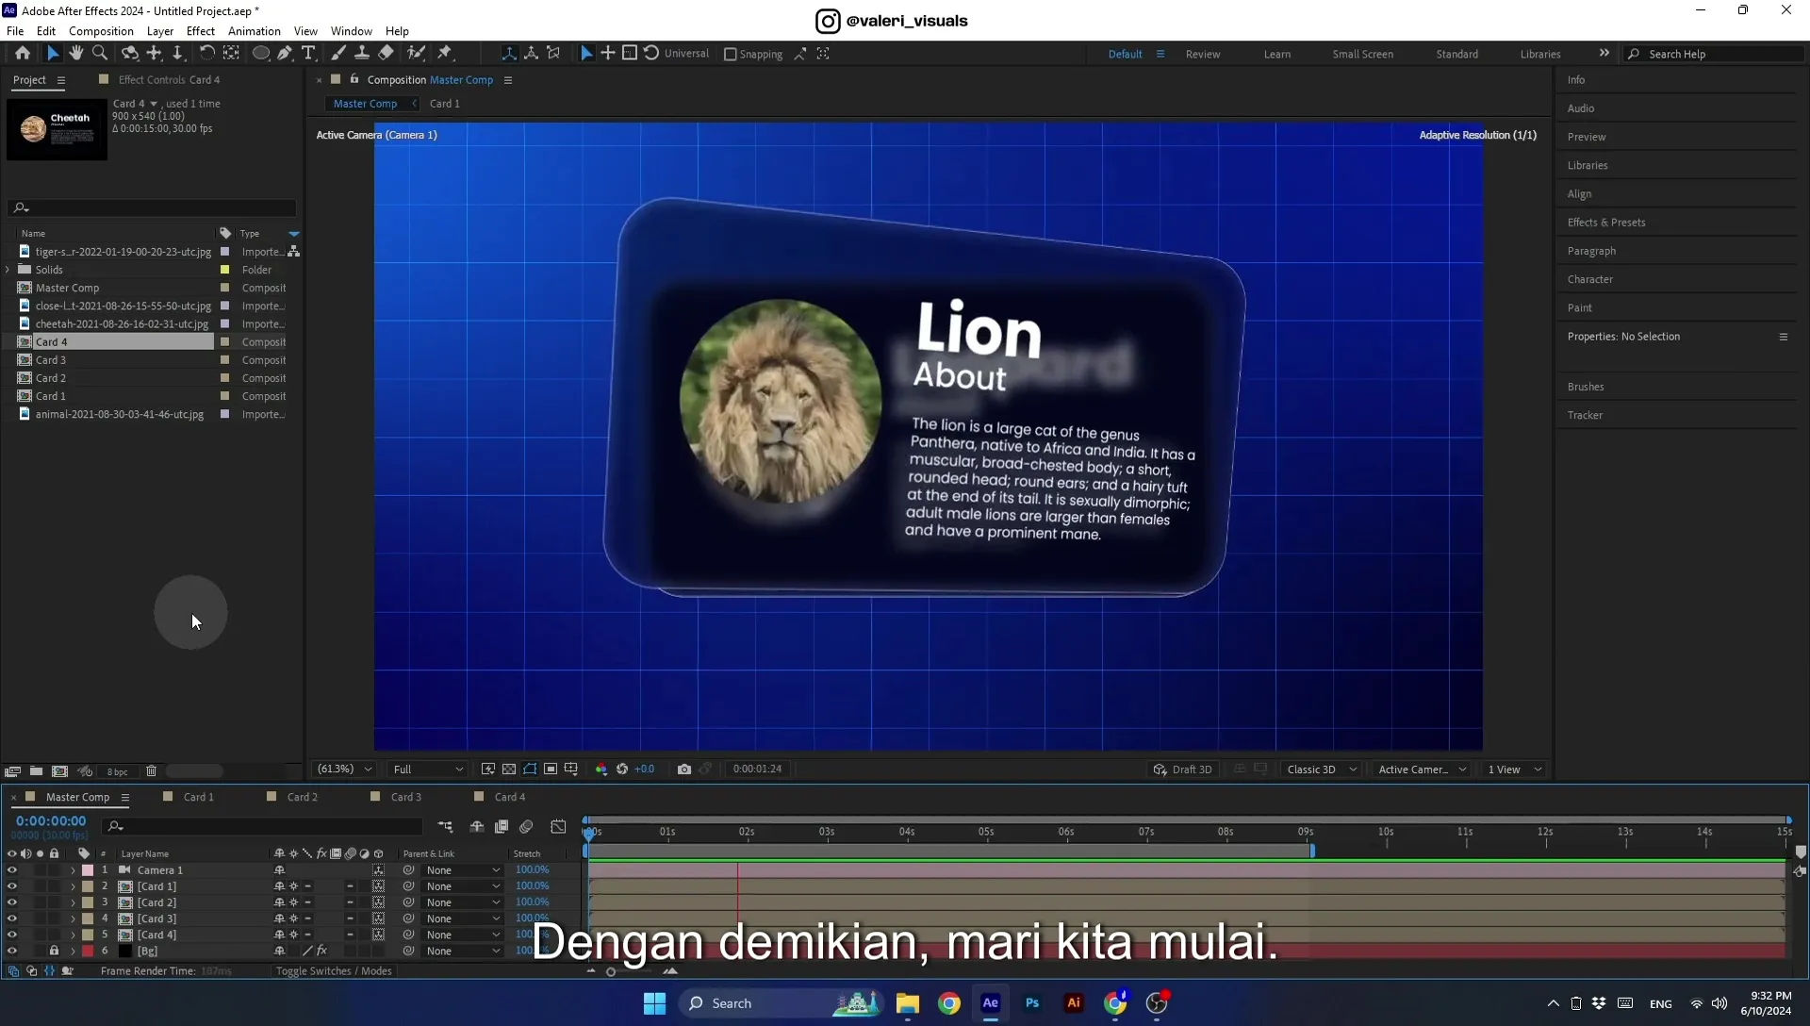Toggle visibility of [Card 3] layer
1810x1026 pixels.
pos(12,918)
